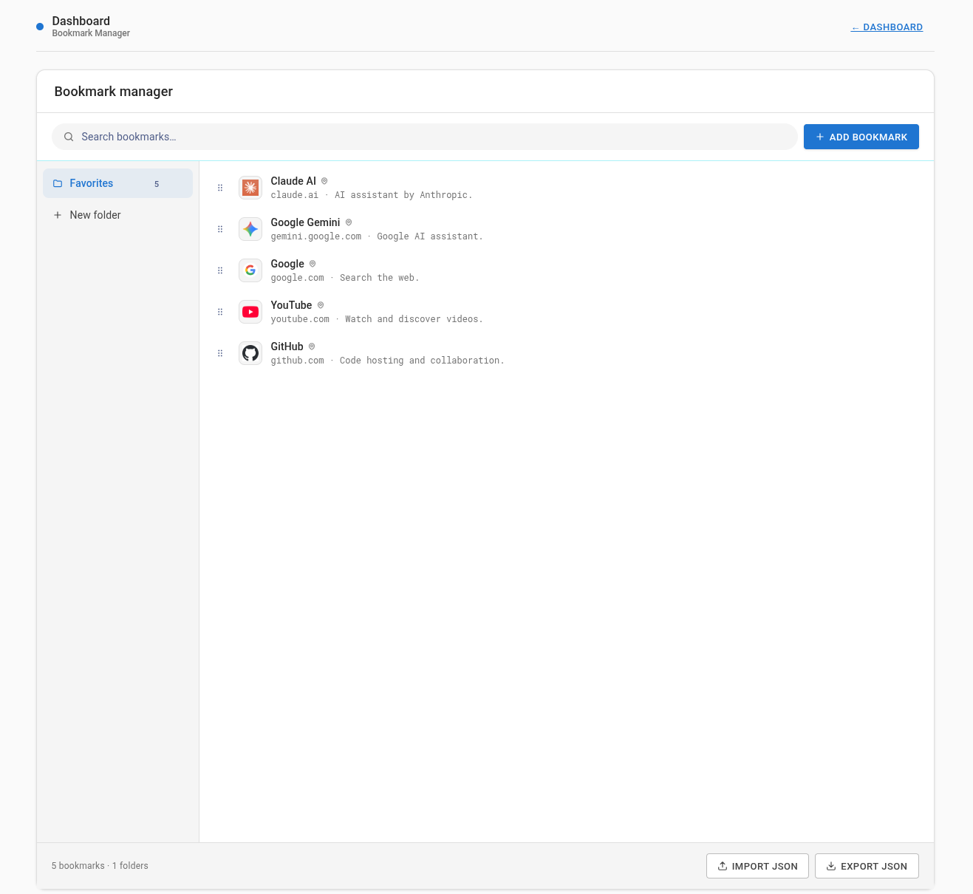Viewport: 973px width, 894px height.
Task: Click the small badge icon after Claude AI
Action: [324, 181]
